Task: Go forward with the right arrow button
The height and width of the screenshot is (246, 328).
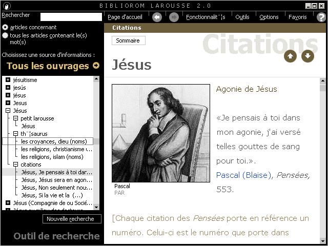Action: click(x=174, y=17)
